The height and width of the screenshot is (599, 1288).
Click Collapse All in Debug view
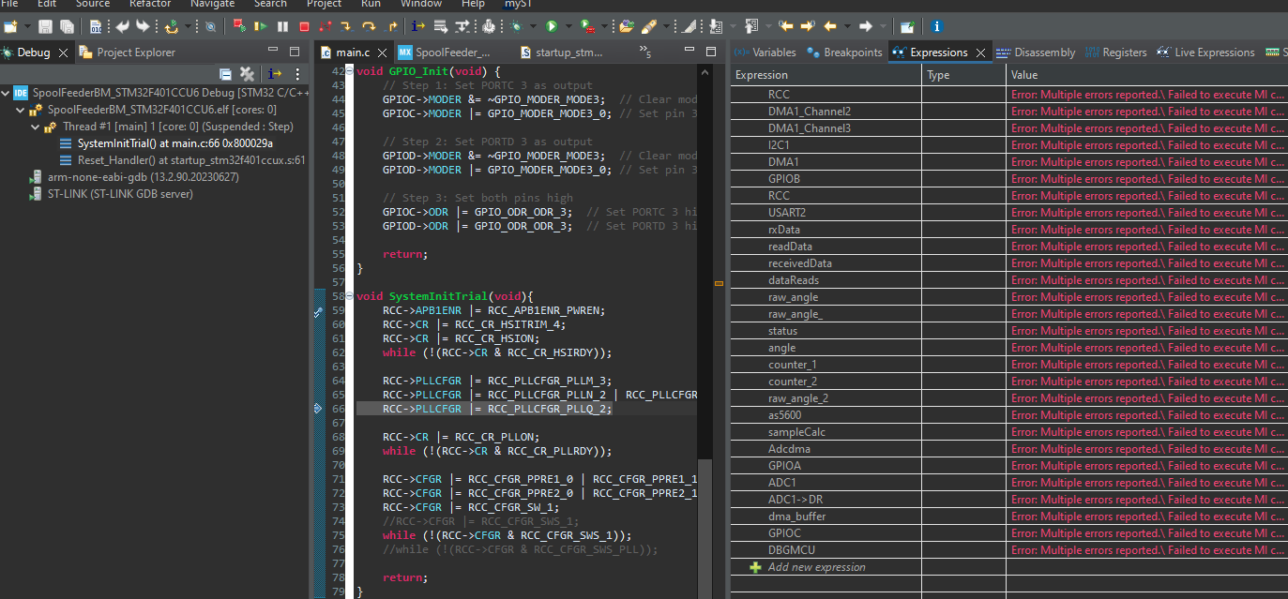(225, 74)
